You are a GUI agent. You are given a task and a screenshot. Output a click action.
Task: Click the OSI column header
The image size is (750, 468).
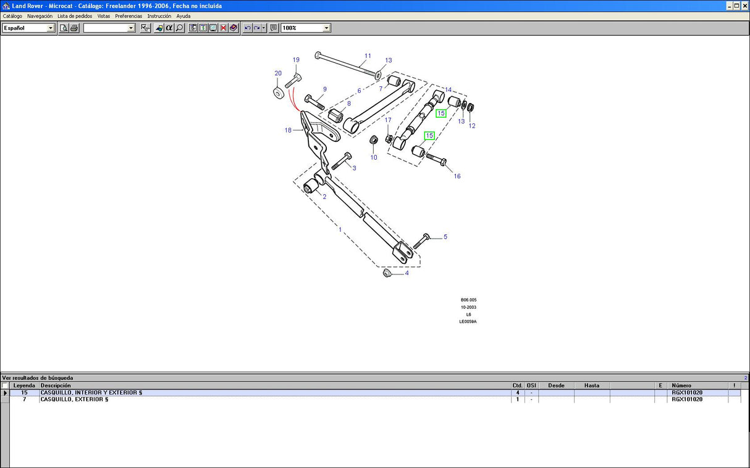[x=531, y=385]
